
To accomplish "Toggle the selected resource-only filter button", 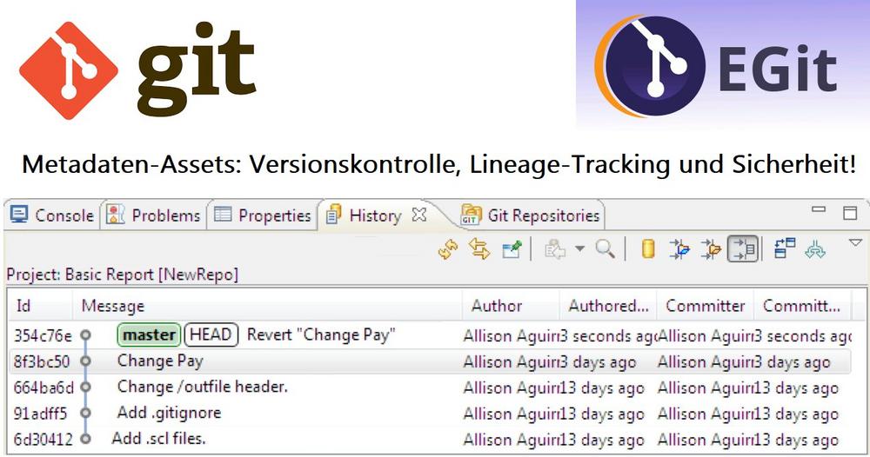I will pos(742,250).
